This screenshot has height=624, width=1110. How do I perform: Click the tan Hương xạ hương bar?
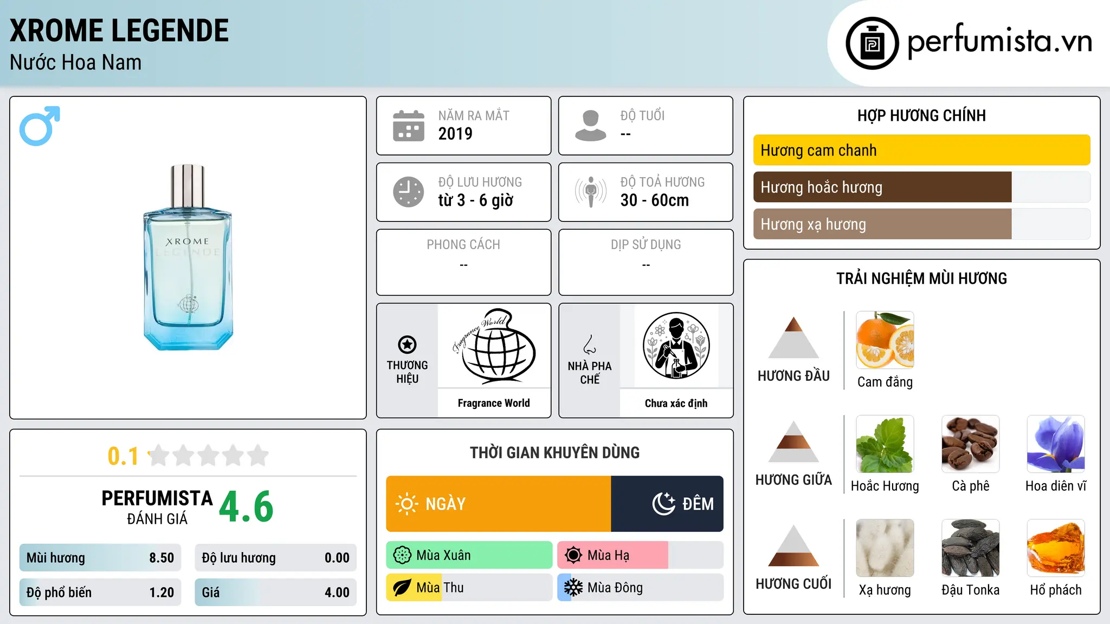click(882, 224)
